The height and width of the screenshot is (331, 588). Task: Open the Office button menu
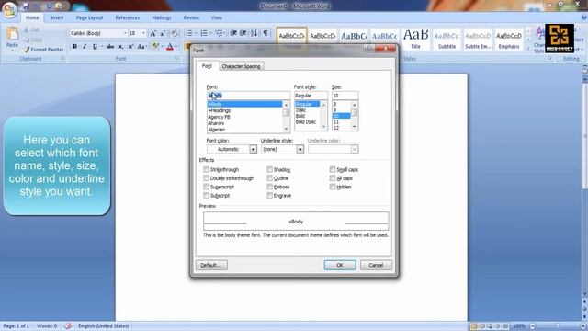[x=9, y=9]
